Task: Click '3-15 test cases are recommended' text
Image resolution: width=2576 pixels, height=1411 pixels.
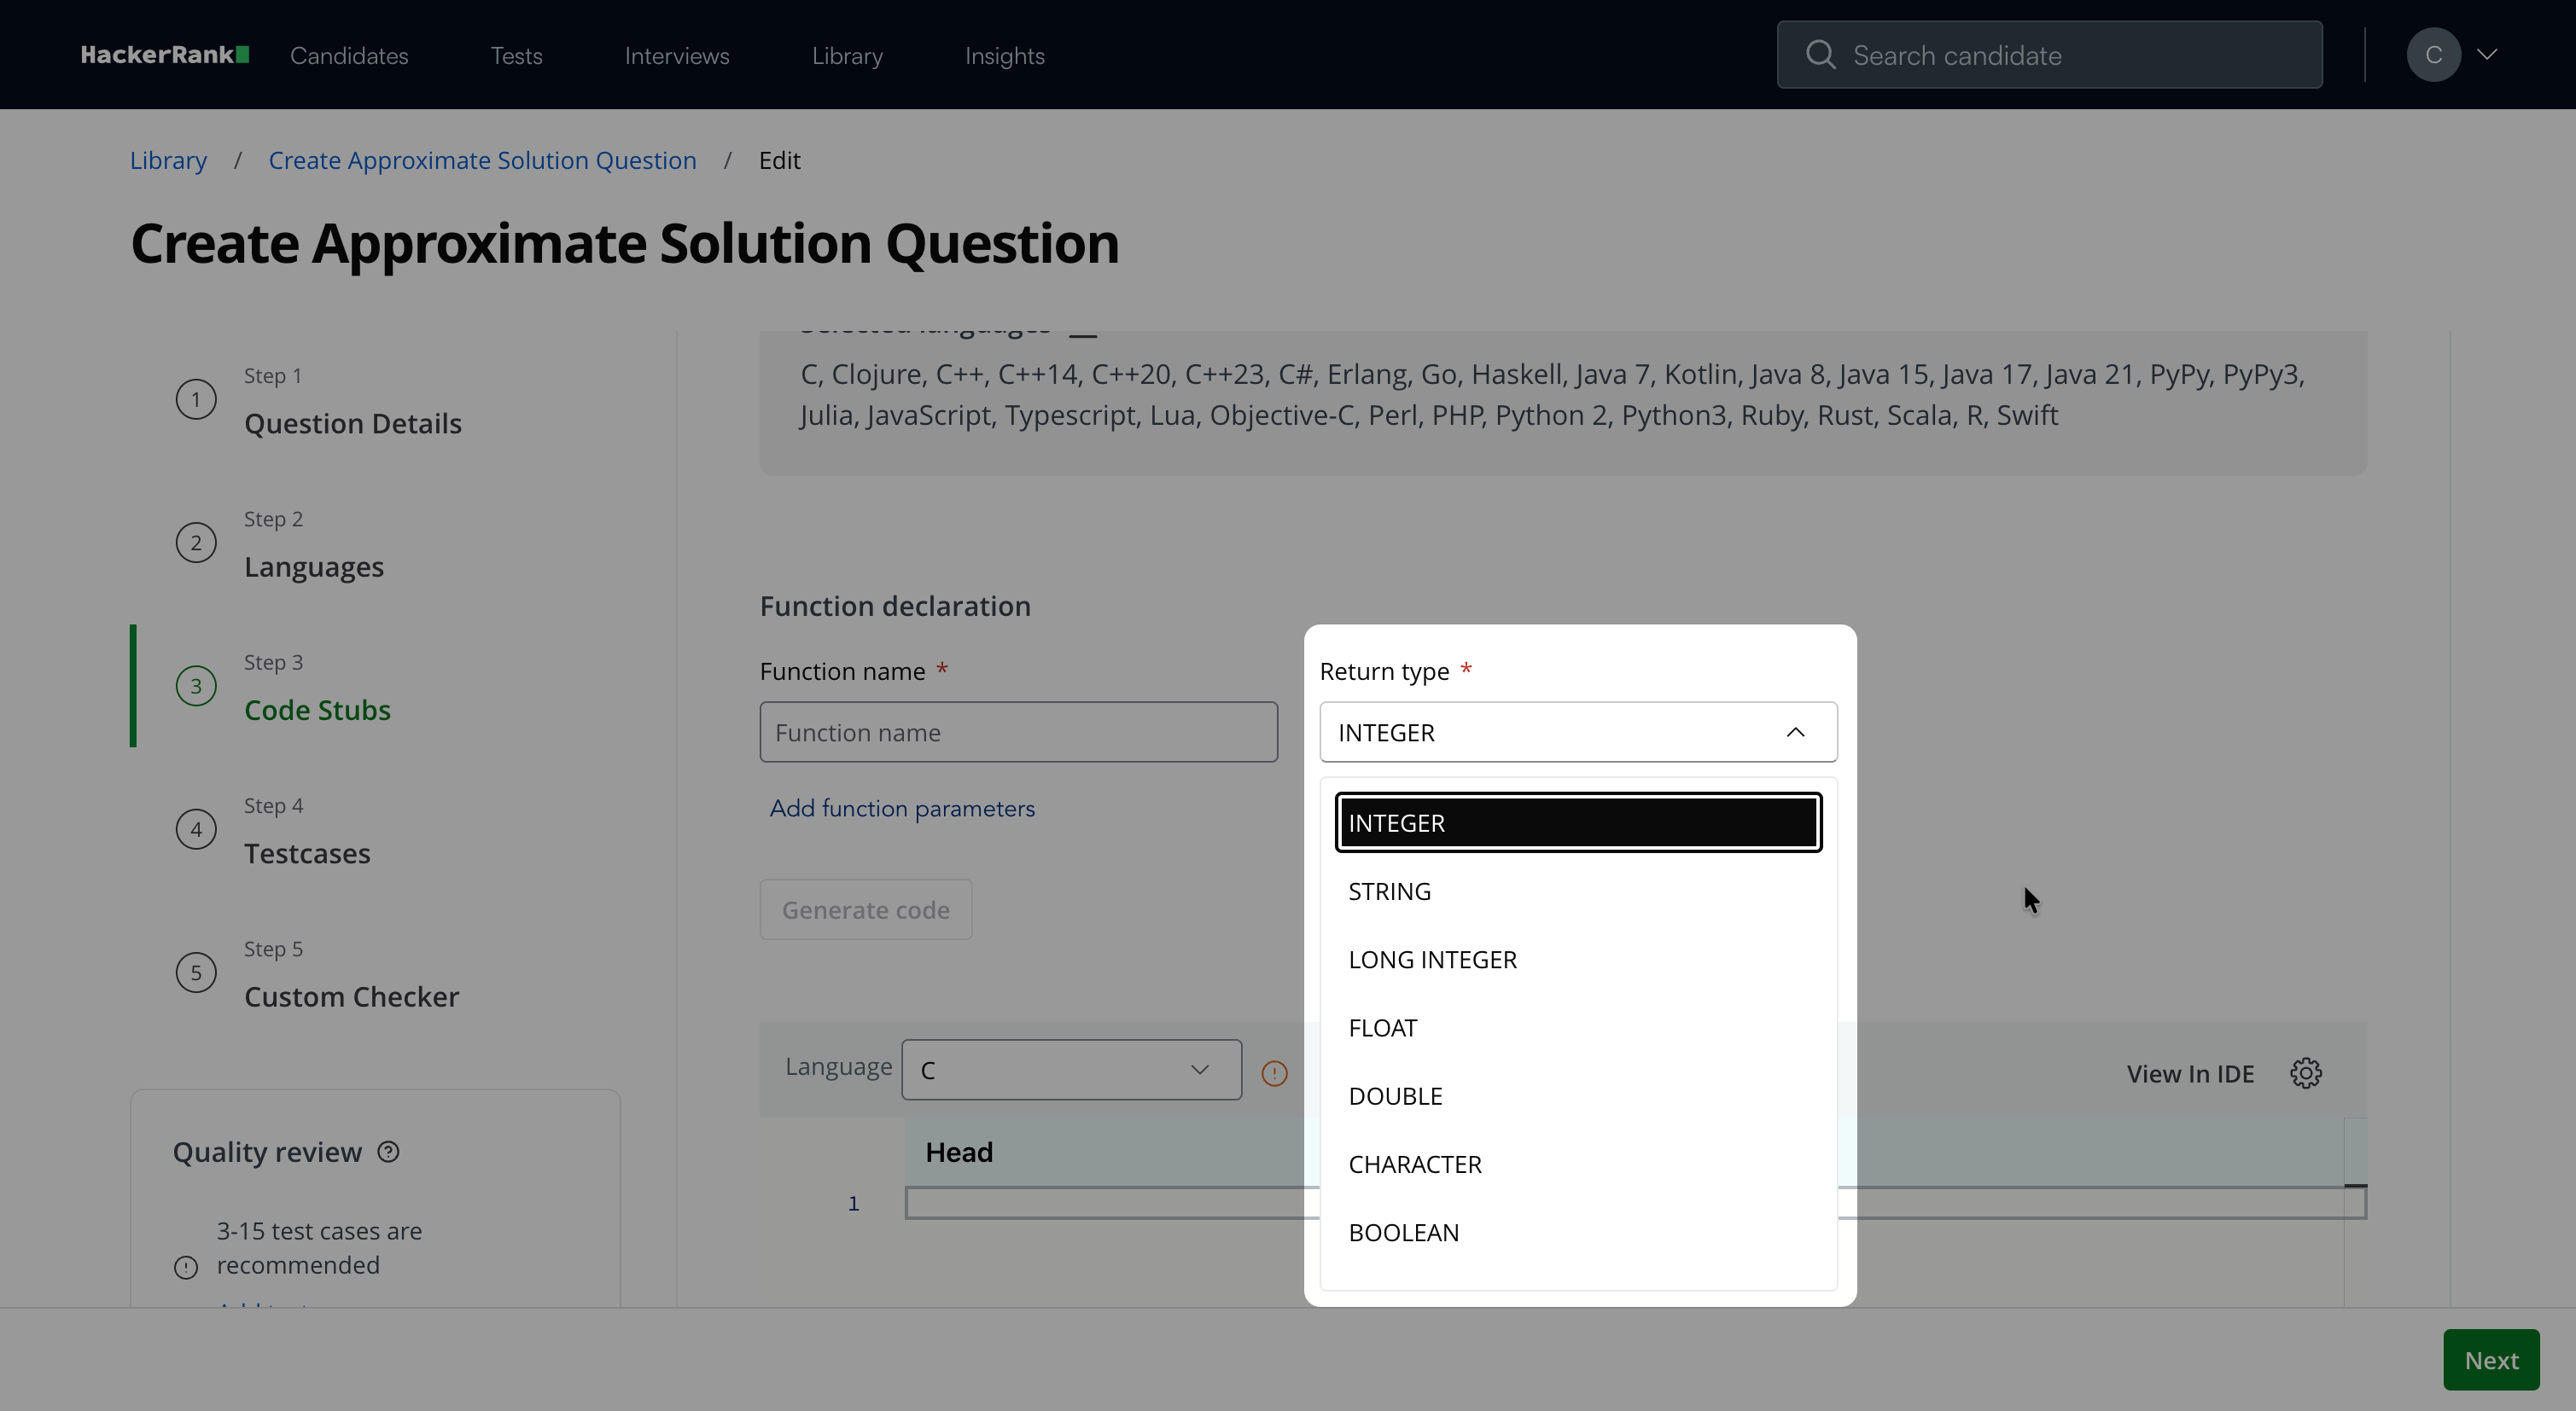Action: click(319, 1248)
